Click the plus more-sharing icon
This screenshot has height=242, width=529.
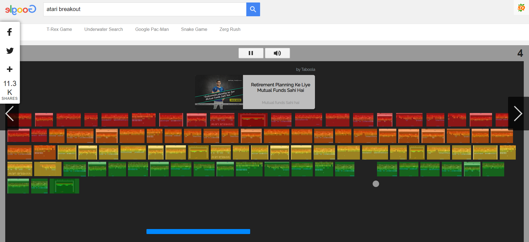(10, 69)
